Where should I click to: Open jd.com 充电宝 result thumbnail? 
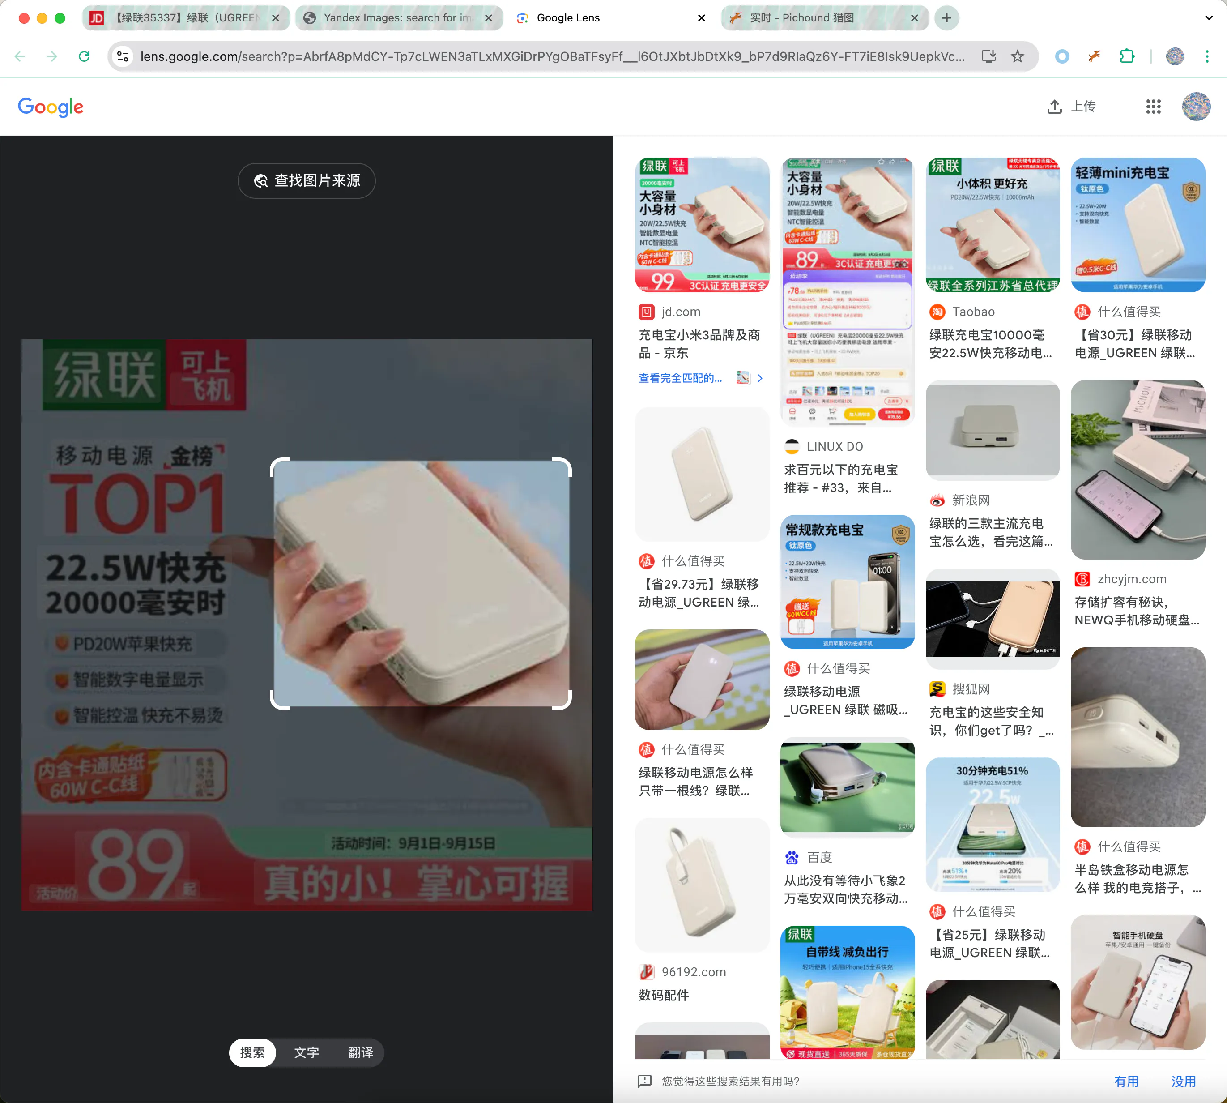tap(702, 225)
